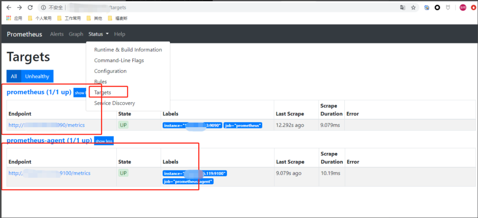
Task: Open the 应用 apps grid in bookmarks bar
Action: (x=14, y=18)
